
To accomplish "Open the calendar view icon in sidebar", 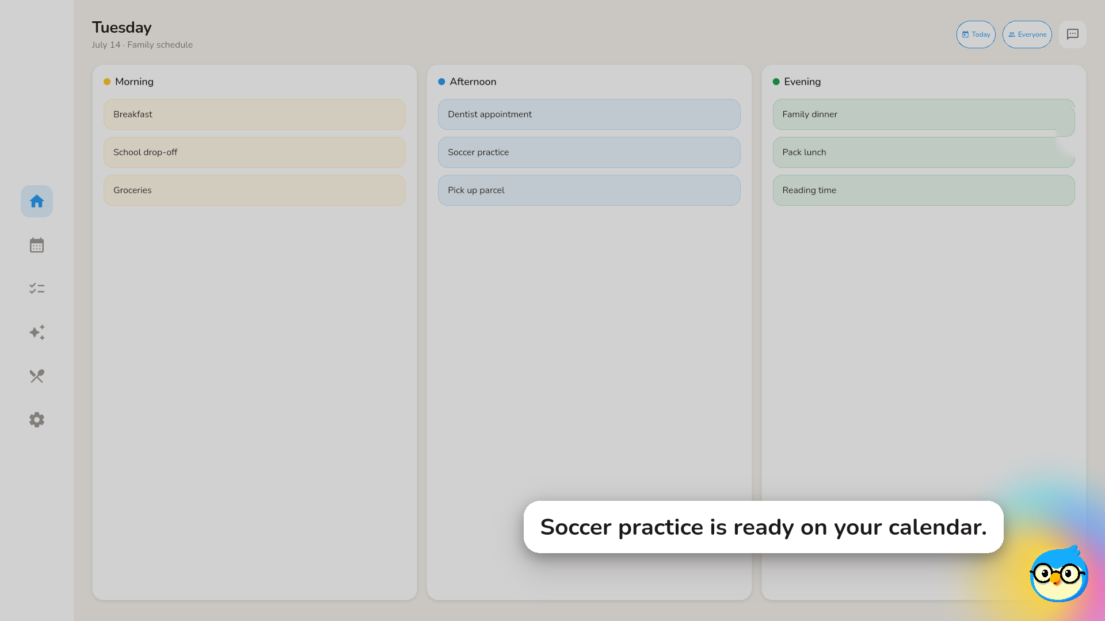I will pos(37,245).
